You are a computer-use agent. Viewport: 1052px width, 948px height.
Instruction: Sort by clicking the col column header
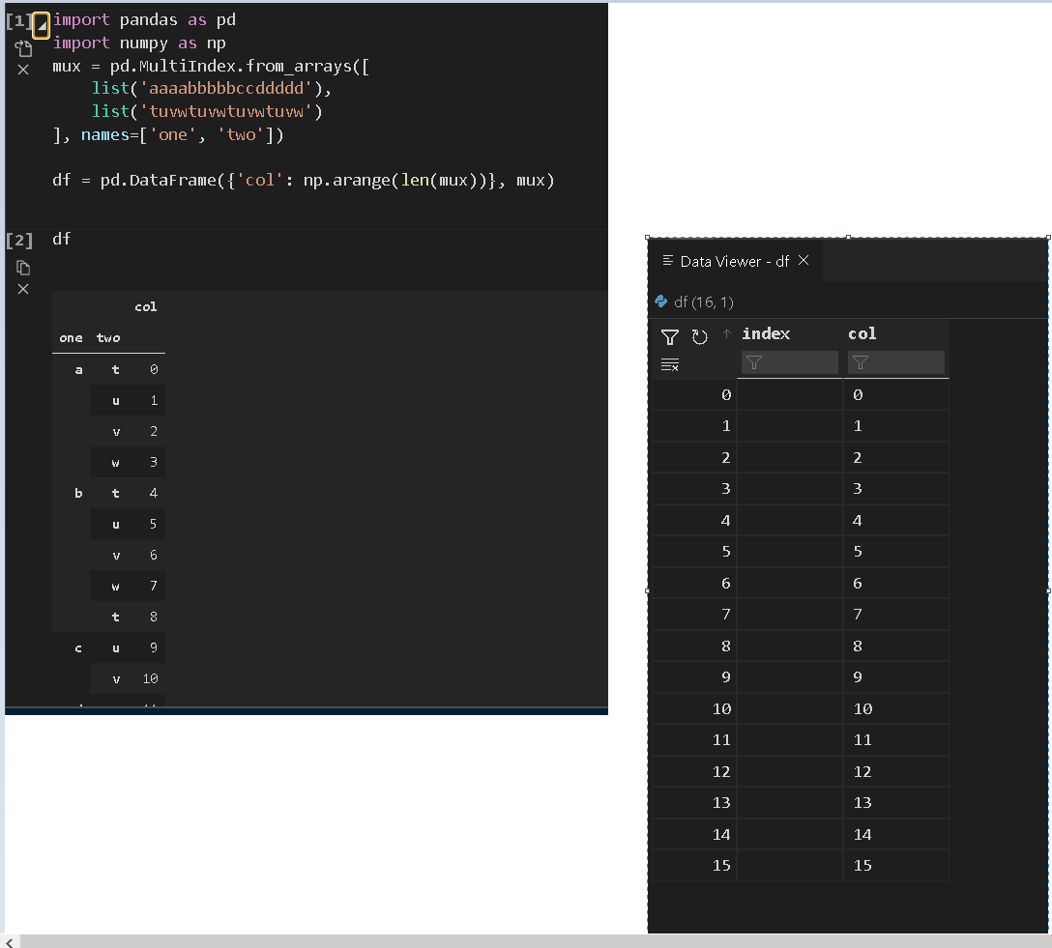862,333
